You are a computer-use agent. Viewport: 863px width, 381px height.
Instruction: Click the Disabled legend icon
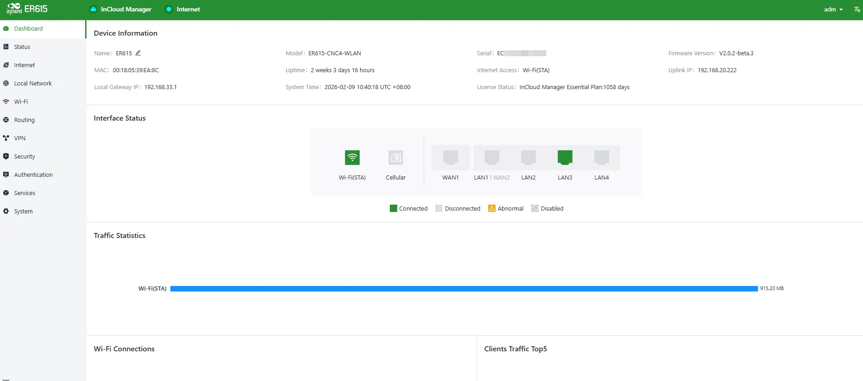535,208
